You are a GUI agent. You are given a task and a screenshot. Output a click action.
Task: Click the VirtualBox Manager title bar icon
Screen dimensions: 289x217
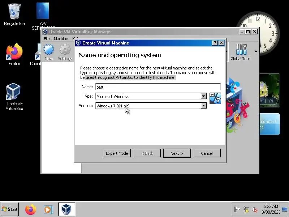coord(45,32)
